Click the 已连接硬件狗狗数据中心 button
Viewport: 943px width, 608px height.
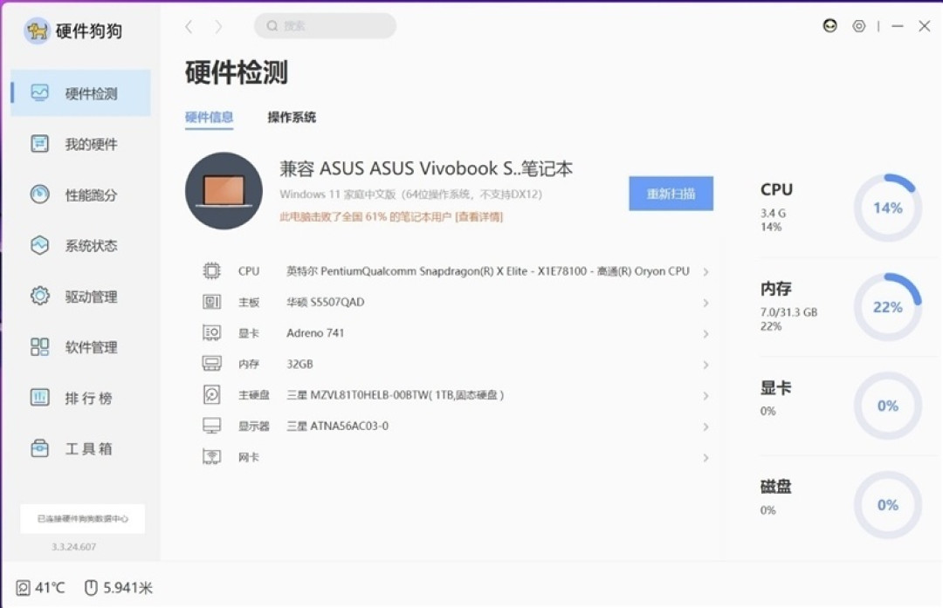(82, 518)
